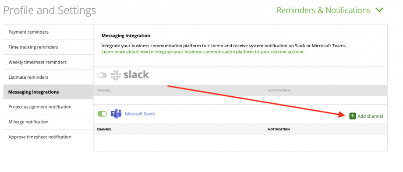This screenshot has width=403, height=172.
Task: Disable the Microsoft Teams integration toggle
Action: 102,114
